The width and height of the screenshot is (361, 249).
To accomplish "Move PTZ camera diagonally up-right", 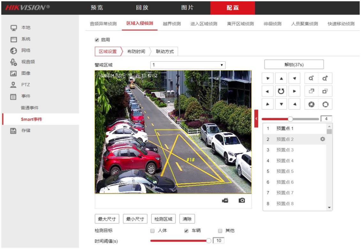I will [x=295, y=78].
